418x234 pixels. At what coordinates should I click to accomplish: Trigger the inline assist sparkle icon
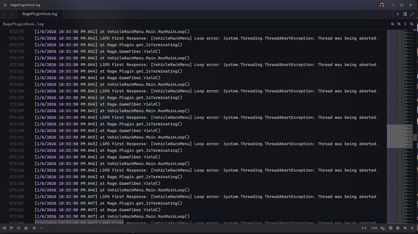pos(399,24)
